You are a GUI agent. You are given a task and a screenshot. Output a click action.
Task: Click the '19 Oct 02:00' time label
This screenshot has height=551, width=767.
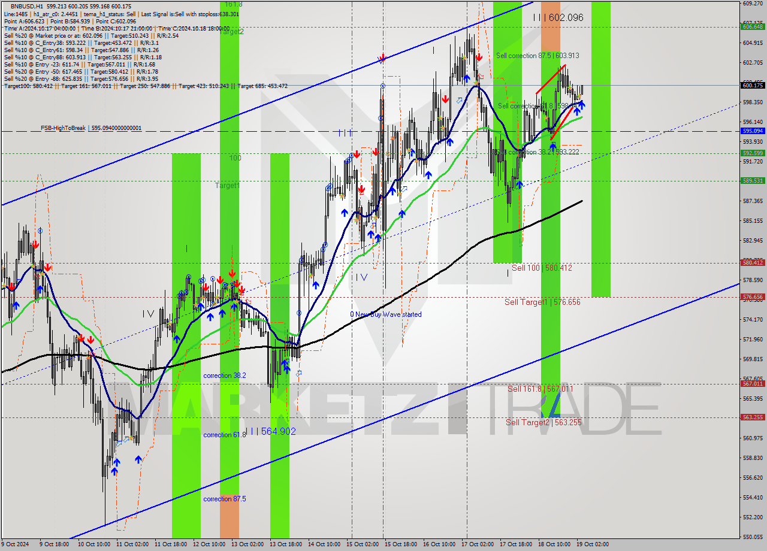[593, 544]
